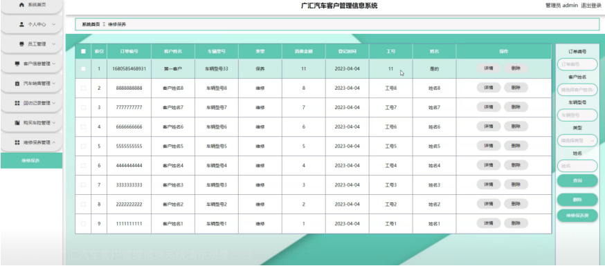Click 退出登录 in the header

coord(591,6)
